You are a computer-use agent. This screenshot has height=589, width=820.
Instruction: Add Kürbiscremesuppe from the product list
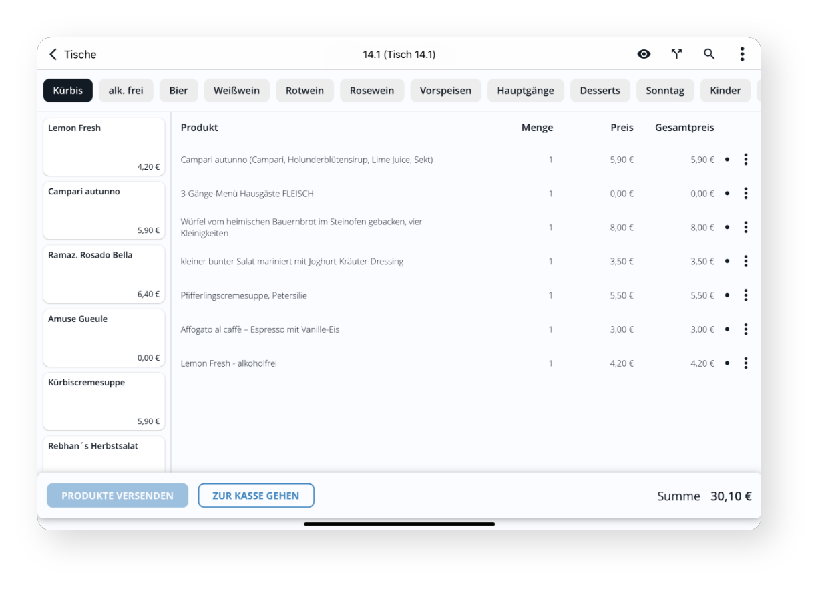[x=104, y=401]
